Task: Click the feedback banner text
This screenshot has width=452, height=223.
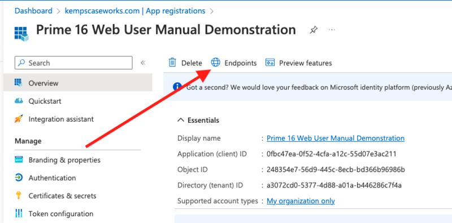Action: [x=319, y=87]
